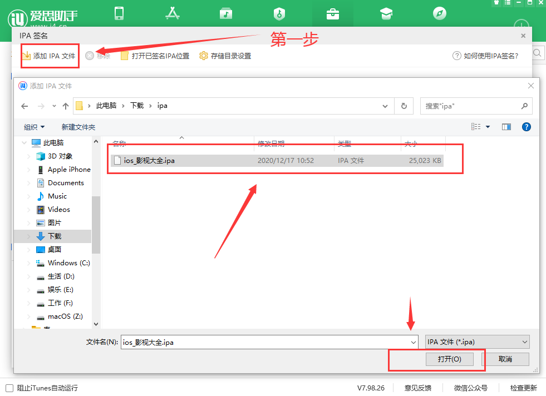This screenshot has height=396, width=546.
Task: Click 打开(O) button
Action: click(450, 359)
